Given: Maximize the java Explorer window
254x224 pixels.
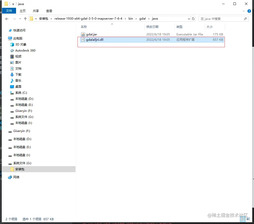Looking at the screenshot, I should point(235,4).
